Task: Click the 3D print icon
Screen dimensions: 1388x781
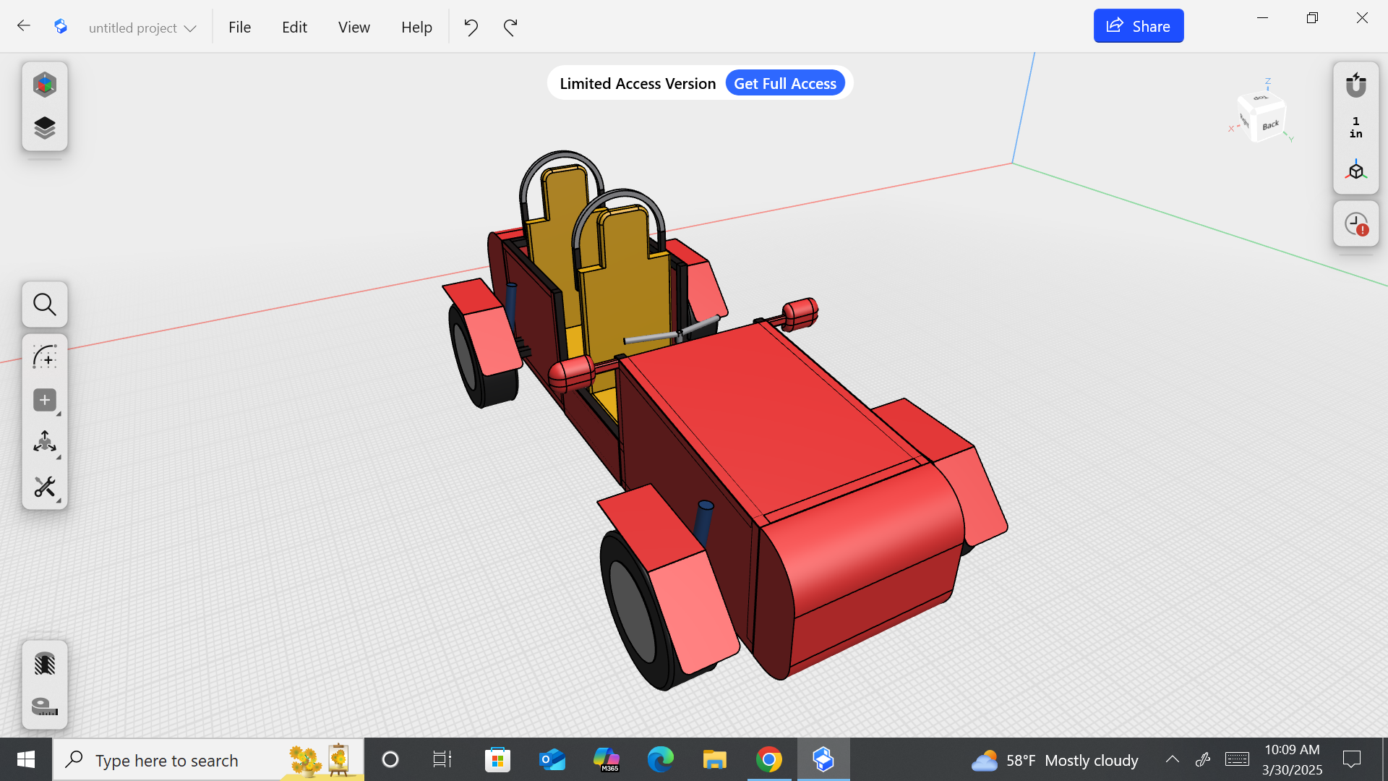Action: tap(45, 664)
